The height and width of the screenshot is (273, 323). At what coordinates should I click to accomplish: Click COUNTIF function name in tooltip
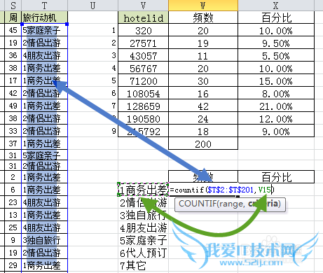click(x=198, y=204)
